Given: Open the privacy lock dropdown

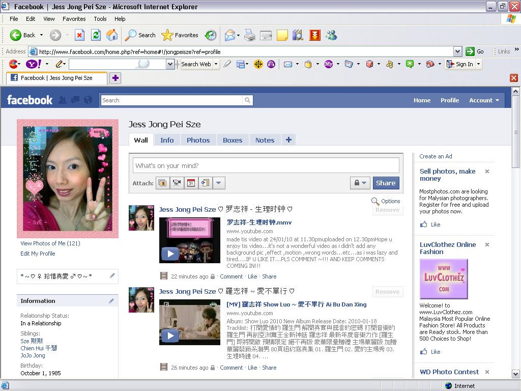Looking at the screenshot, I should 360,183.
